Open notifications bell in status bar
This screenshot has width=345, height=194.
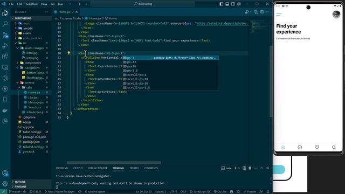(268, 192)
